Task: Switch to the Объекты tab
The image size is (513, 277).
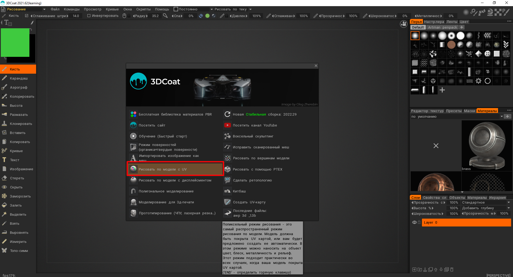Action: click(457, 197)
